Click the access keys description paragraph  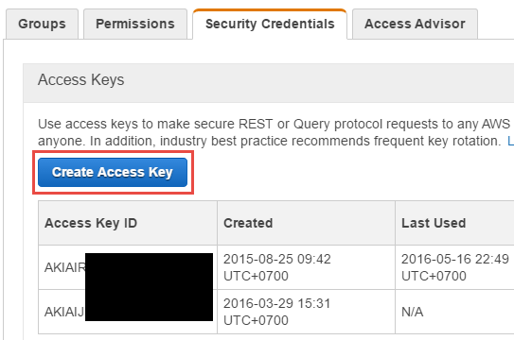pos(275,132)
